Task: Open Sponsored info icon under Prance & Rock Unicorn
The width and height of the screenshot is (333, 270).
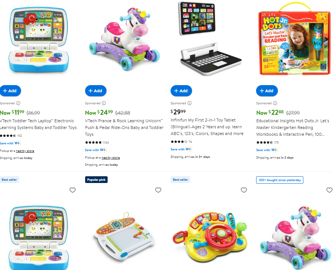Action: click(104, 103)
